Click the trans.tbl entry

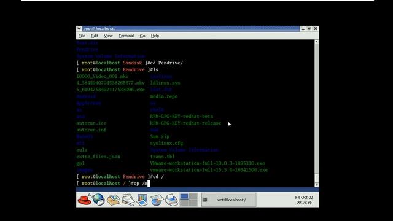[162, 157]
